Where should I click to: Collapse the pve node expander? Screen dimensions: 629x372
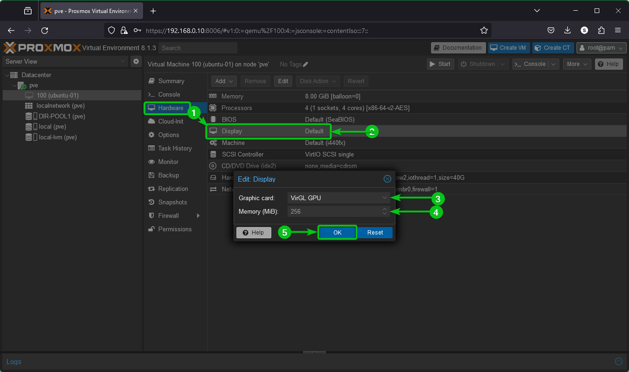coord(14,85)
